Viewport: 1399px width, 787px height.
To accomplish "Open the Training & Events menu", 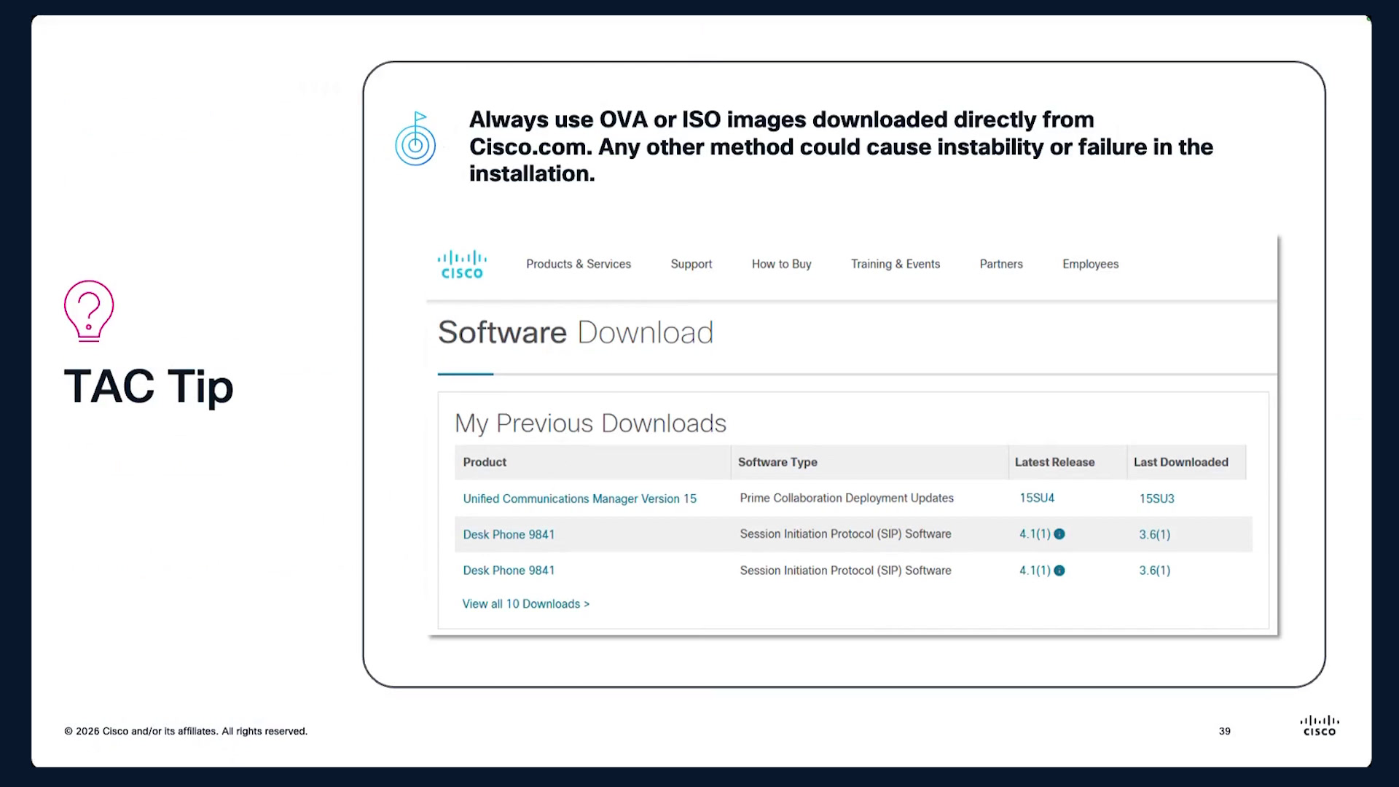I will click(896, 264).
